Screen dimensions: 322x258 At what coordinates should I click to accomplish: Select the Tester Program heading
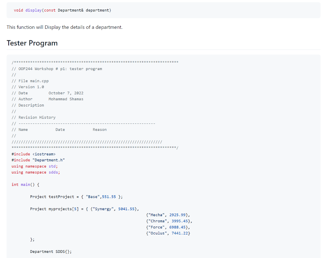coord(32,43)
